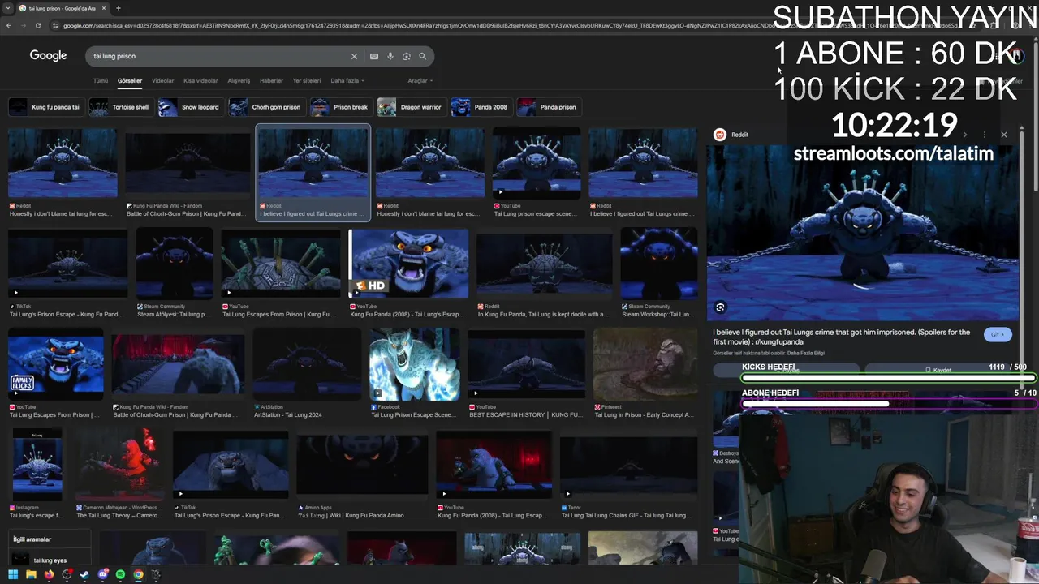Screen dimensions: 1039x584
Task: Open the Family Flicks Tai Lung thumbnail
Action: point(56,365)
